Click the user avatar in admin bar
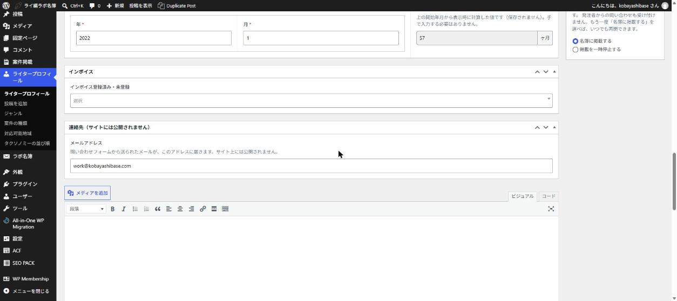Image resolution: width=677 pixels, height=301 pixels. tap(665, 5)
